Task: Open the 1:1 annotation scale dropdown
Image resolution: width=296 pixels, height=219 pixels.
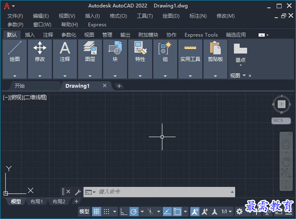Action: pos(227,212)
